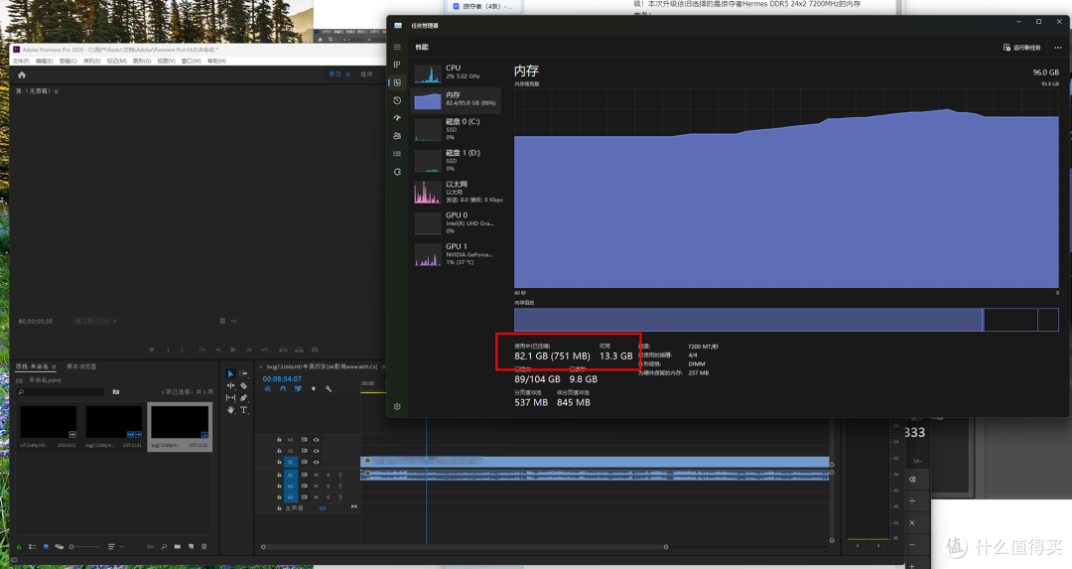Open the 文件(F) menu in Premiere

point(21,61)
